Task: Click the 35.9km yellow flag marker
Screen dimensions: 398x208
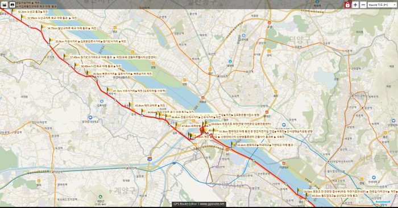Action: [x=51, y=40]
